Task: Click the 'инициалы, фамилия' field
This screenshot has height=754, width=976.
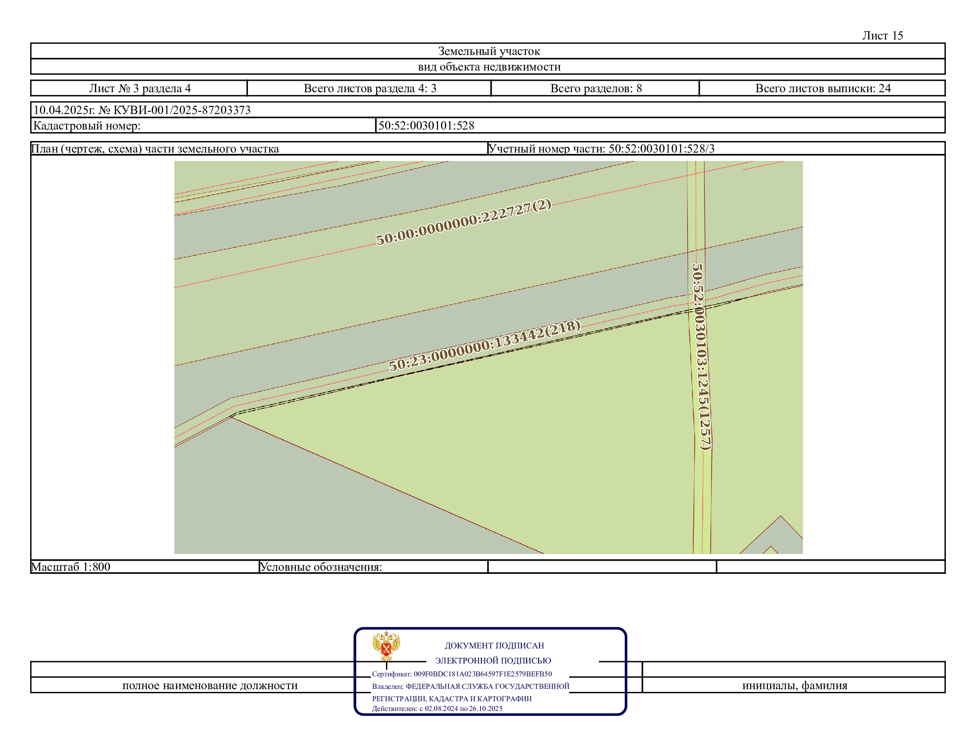Action: [x=795, y=686]
